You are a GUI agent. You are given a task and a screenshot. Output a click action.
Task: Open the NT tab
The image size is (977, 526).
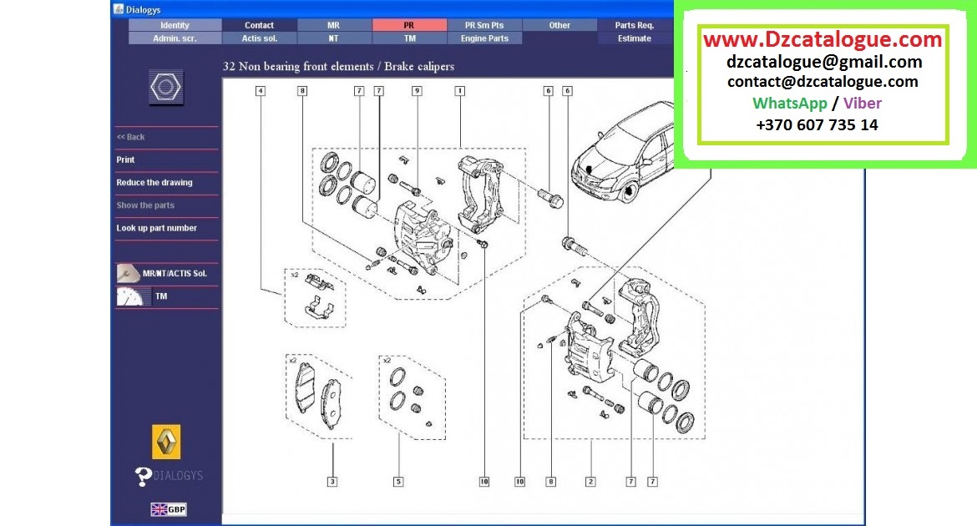coord(334,38)
